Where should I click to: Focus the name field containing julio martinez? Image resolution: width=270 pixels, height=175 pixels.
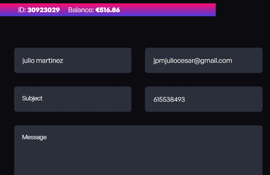pos(72,60)
